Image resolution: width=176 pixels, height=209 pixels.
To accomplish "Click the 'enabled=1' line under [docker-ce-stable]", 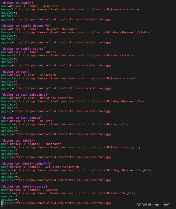I will pos(9,13).
